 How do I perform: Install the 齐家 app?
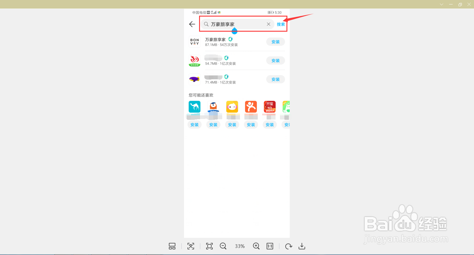(270, 125)
